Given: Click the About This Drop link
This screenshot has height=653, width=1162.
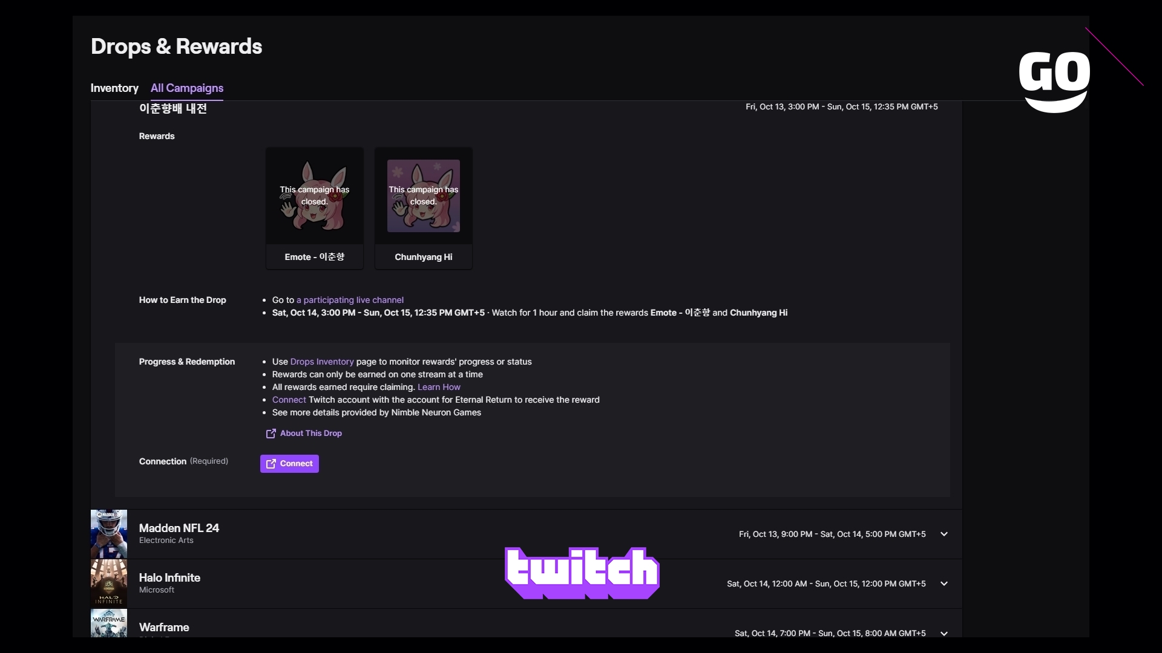Looking at the screenshot, I should pos(310,433).
